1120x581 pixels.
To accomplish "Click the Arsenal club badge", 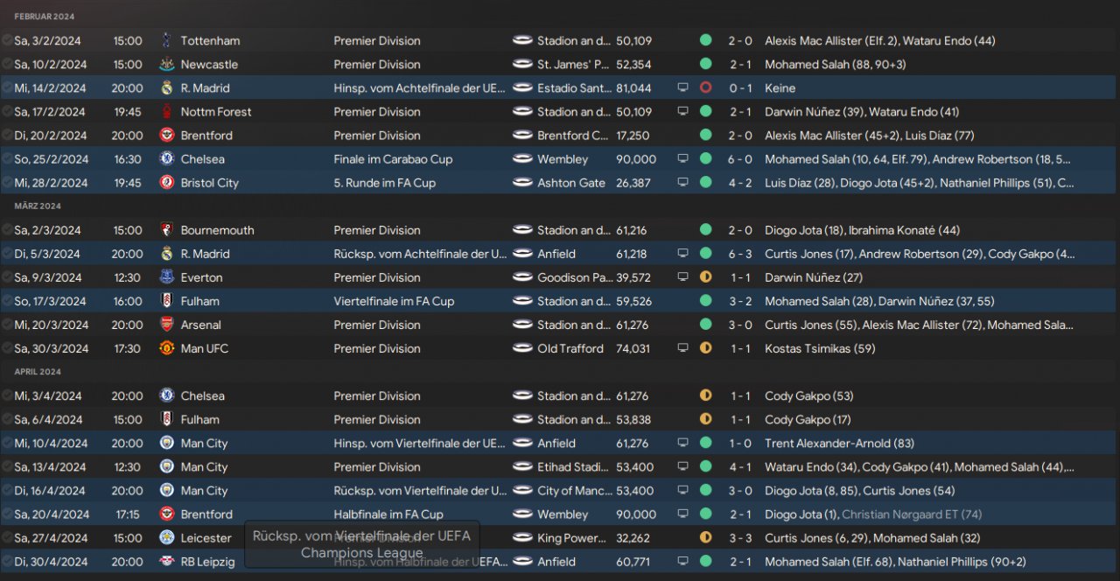I will tap(167, 325).
